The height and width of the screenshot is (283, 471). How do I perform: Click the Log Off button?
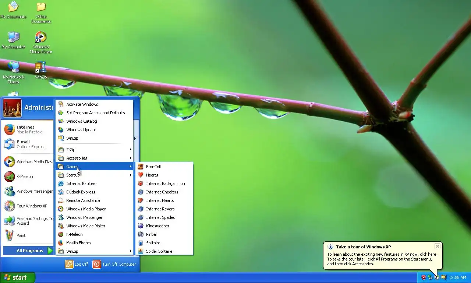(77, 264)
